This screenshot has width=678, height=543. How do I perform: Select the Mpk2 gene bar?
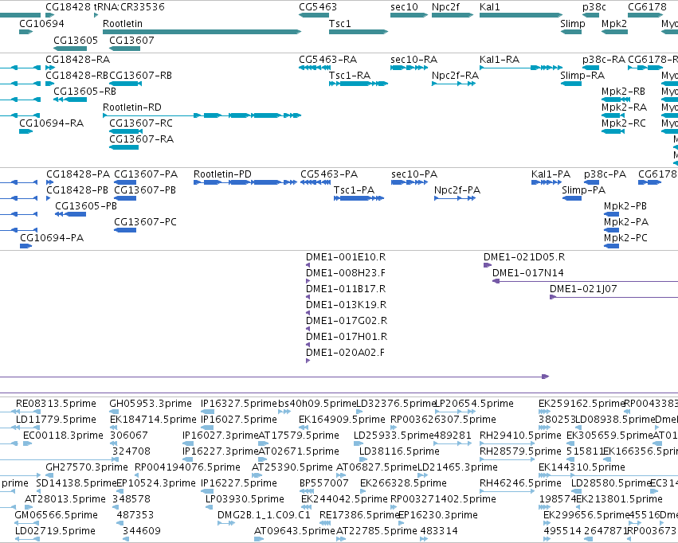pyautogui.click(x=614, y=32)
